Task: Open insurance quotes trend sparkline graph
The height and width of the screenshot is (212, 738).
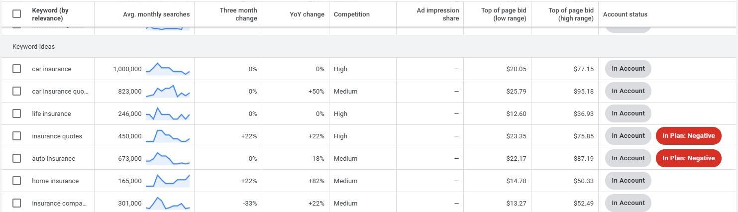Action: tap(168, 136)
